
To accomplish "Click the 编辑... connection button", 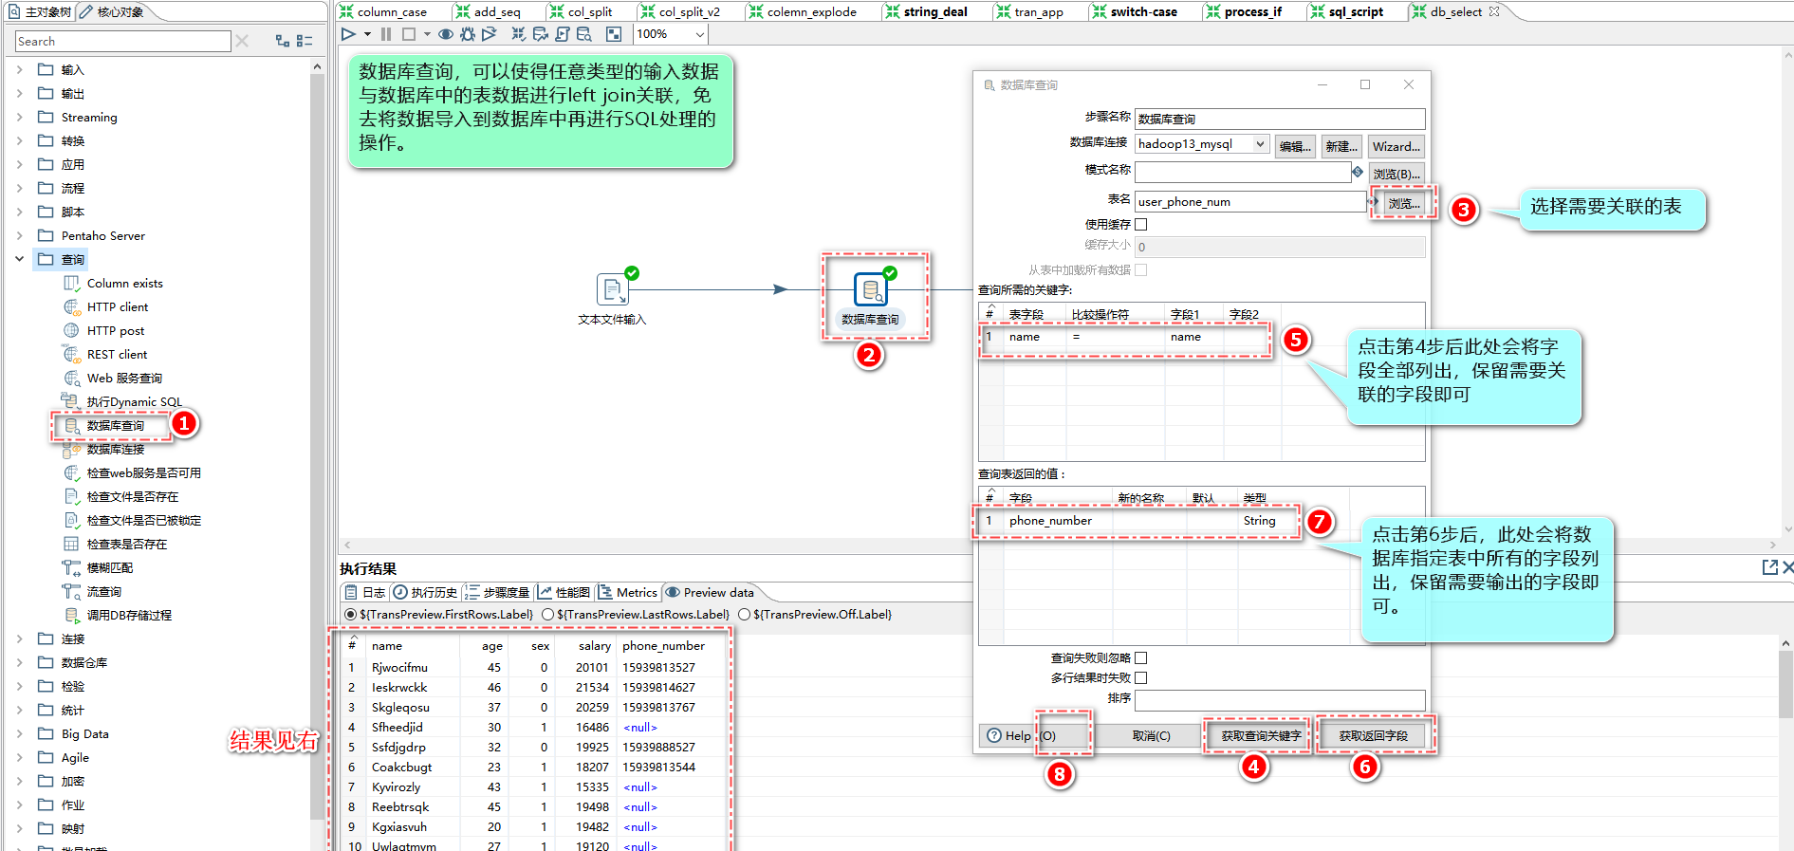I will [x=1295, y=146].
